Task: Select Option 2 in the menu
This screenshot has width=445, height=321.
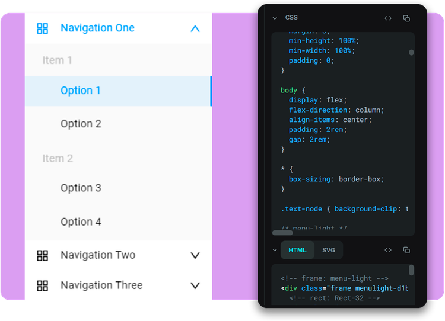Action: click(81, 124)
